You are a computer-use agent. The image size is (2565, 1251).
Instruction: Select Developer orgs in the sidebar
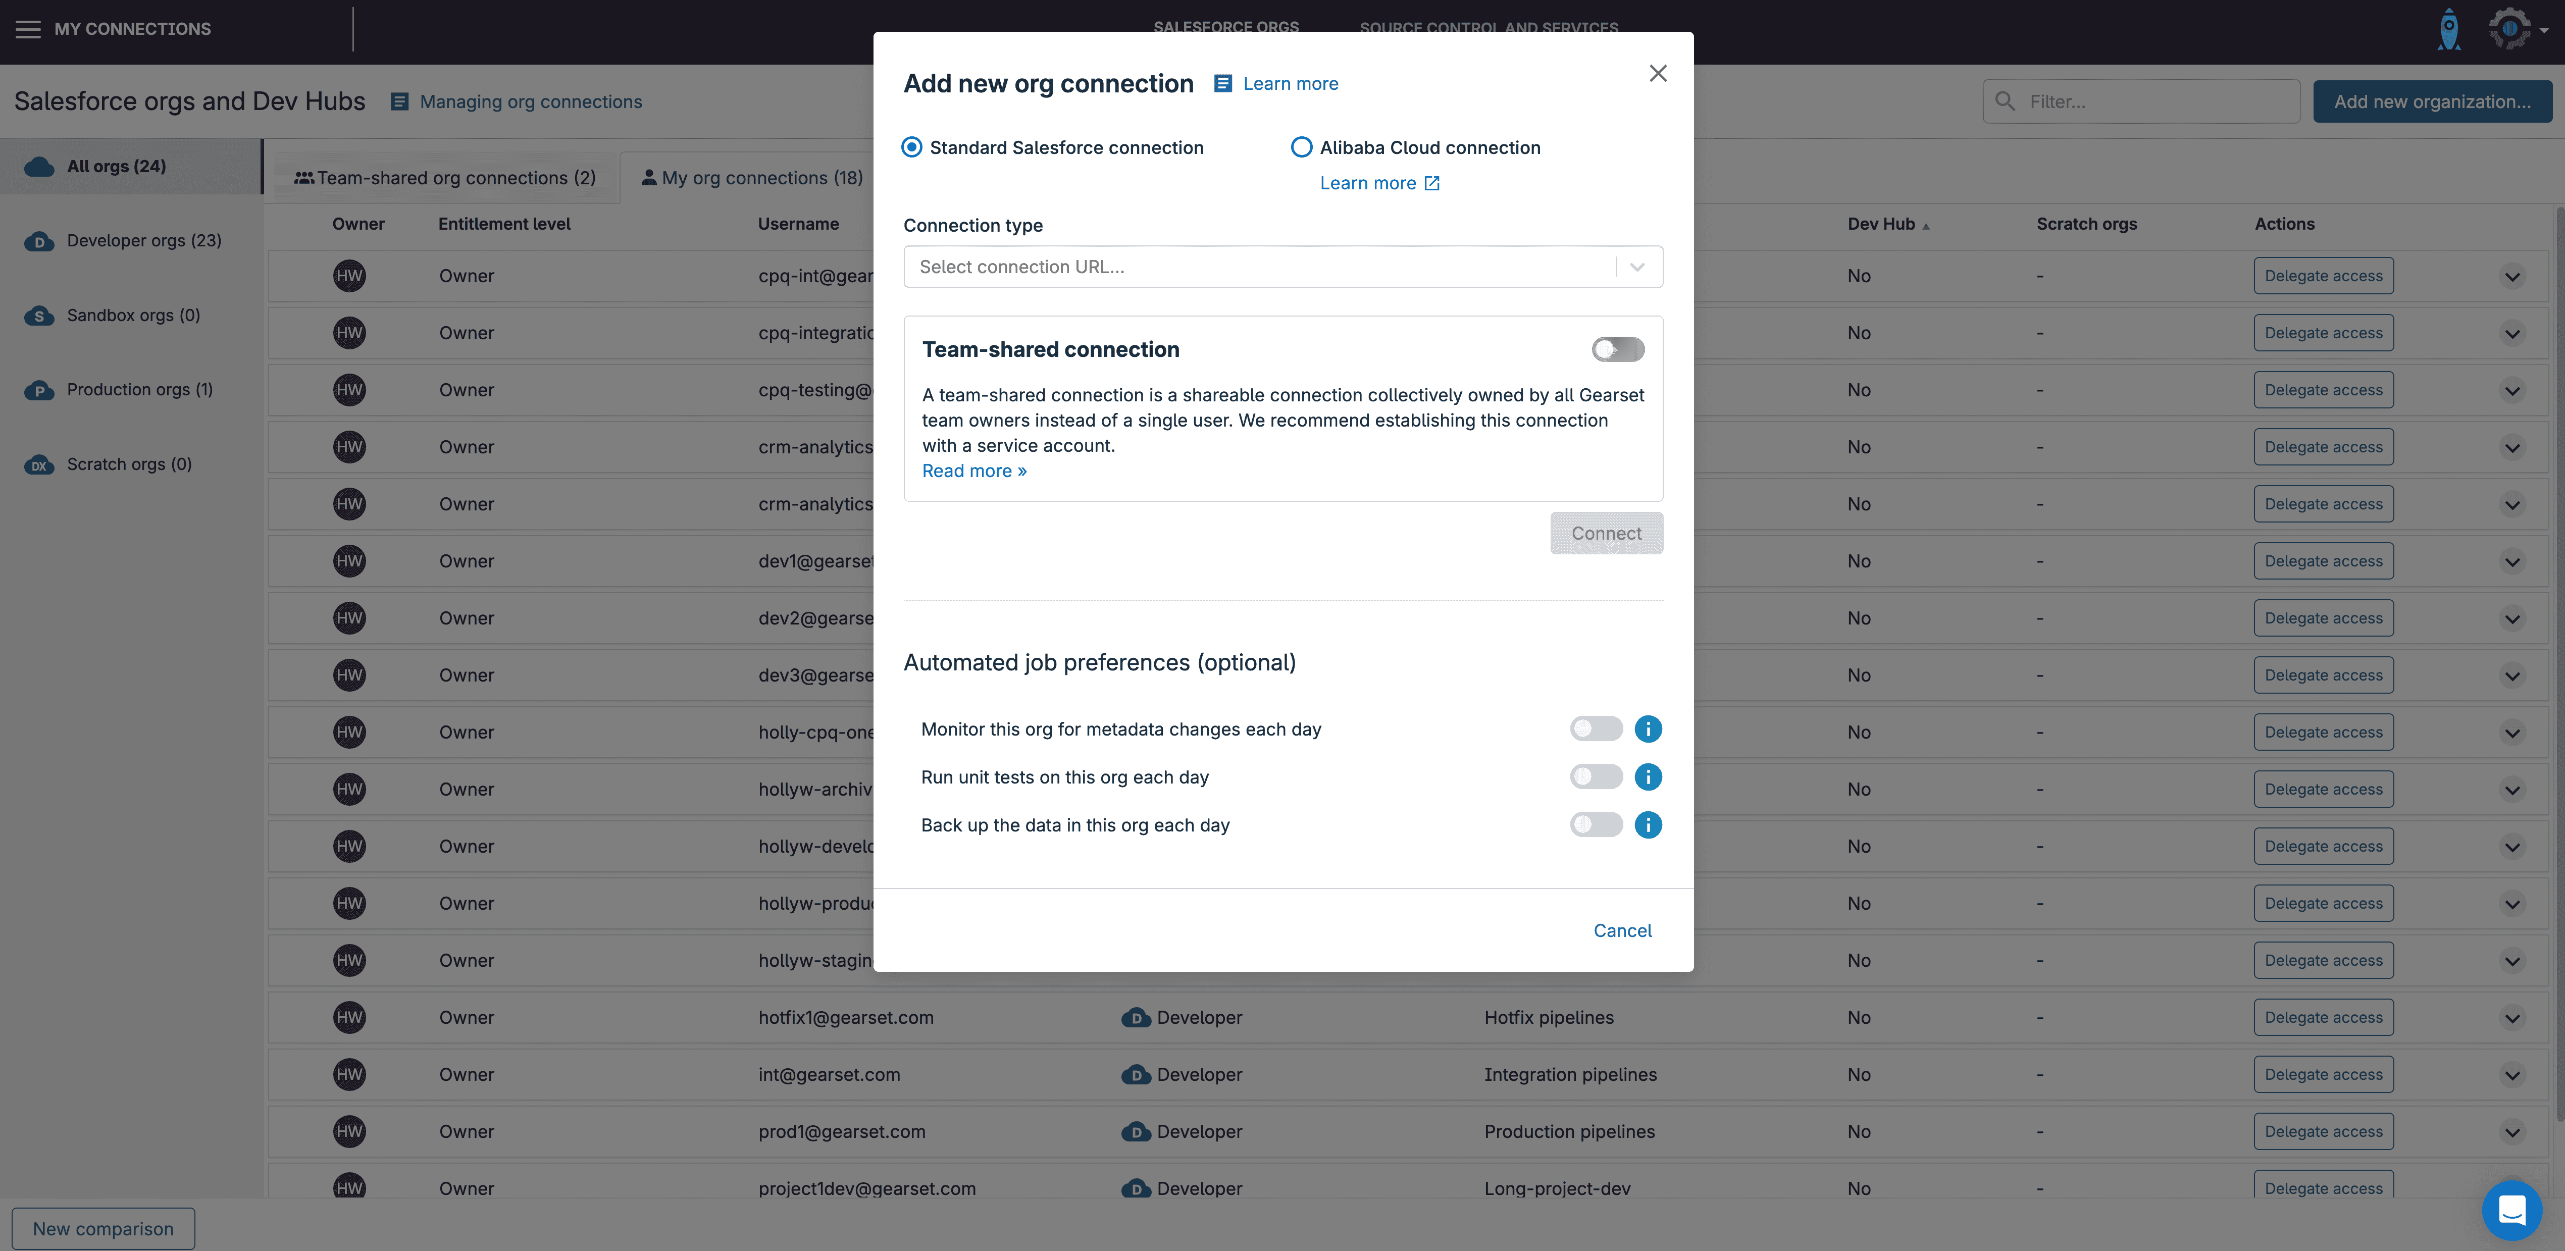(143, 241)
